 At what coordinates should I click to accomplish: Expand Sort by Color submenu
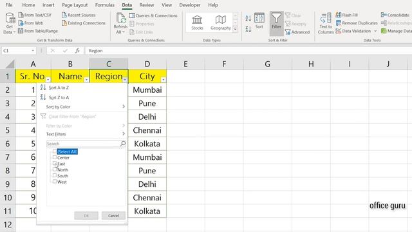point(124,106)
